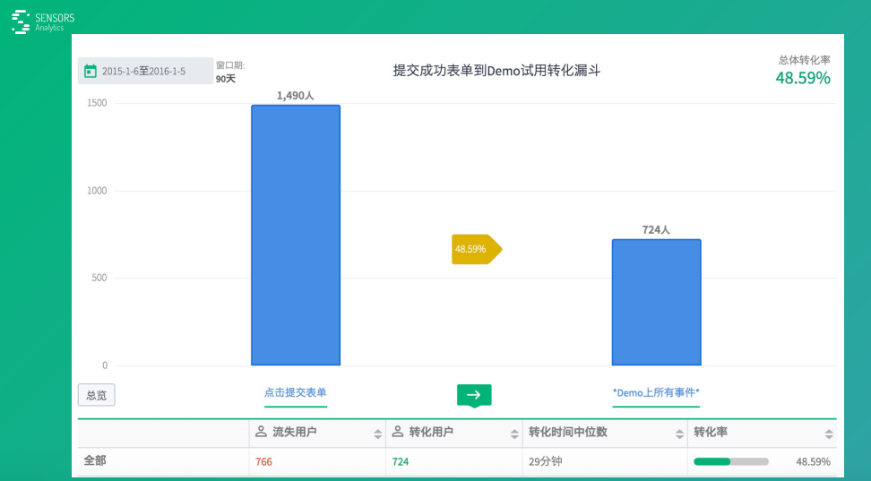Click converted users value 724
This screenshot has height=481, width=871.
[401, 461]
